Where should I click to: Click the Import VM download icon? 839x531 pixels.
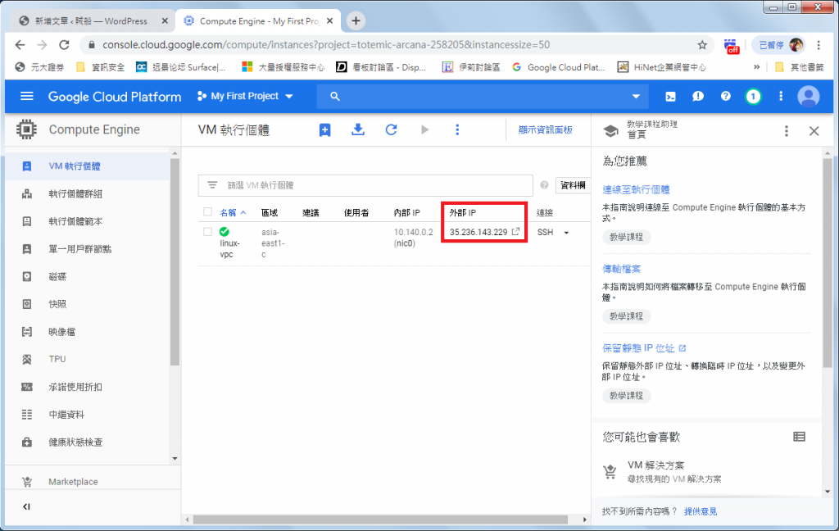358,129
